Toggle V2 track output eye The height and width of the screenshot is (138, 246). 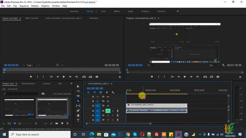pyautogui.click(x=108, y=101)
